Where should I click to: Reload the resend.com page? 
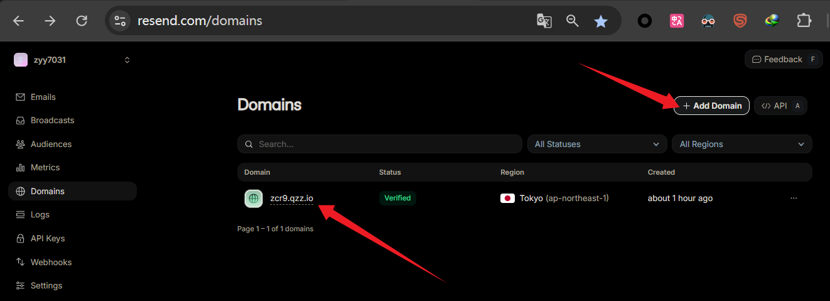(82, 21)
